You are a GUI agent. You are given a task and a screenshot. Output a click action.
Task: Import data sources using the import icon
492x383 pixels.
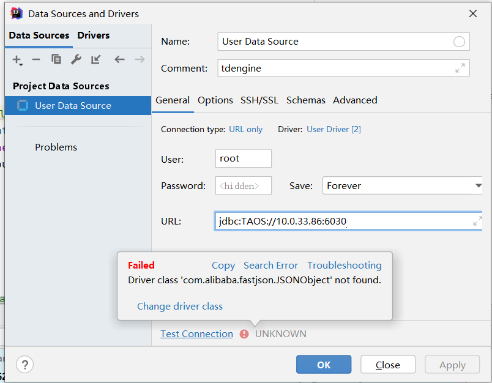[x=95, y=60]
